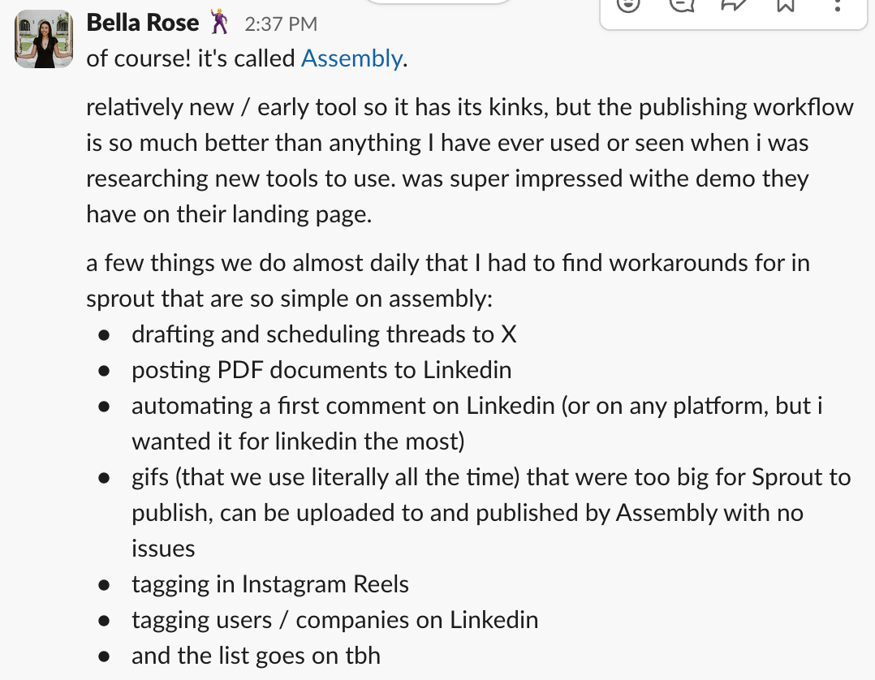Forward this message using the share arrow

click(734, 4)
